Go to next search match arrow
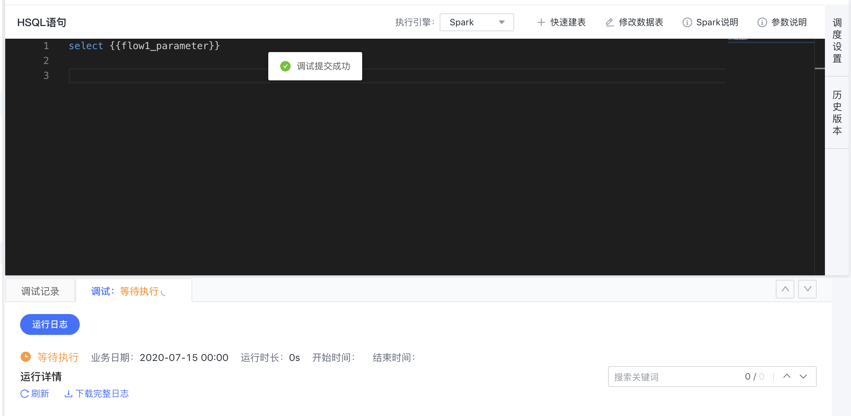The width and height of the screenshot is (851, 416). point(803,376)
